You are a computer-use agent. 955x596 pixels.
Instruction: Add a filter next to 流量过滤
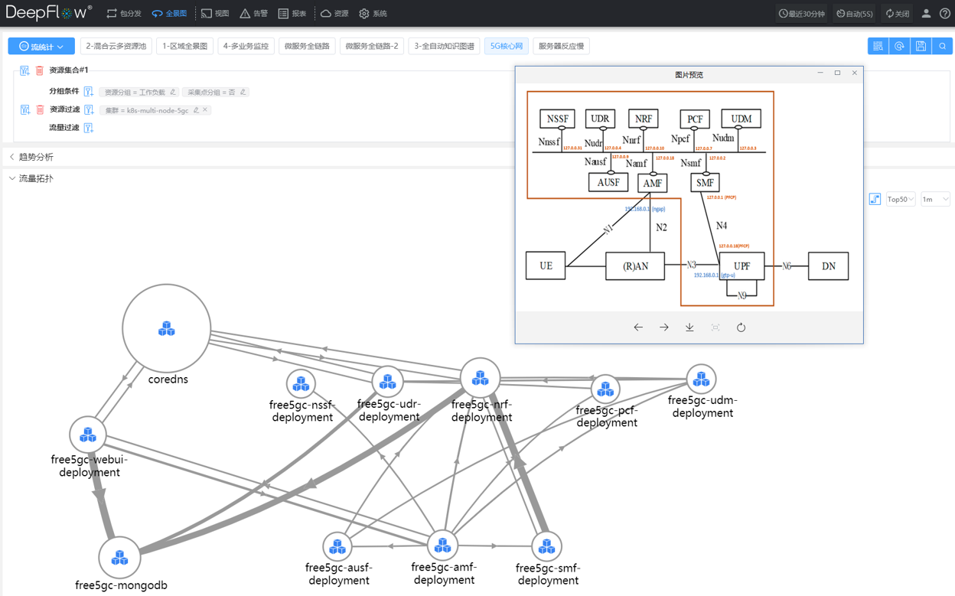click(x=88, y=128)
